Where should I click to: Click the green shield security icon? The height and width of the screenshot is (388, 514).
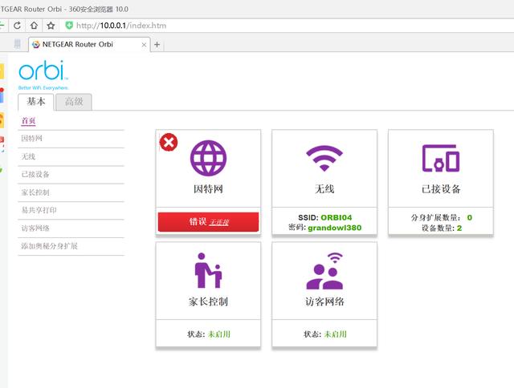click(x=69, y=26)
